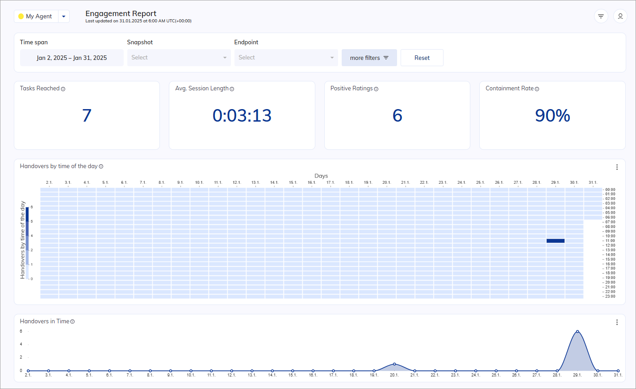Open the Snapshot select dropdown
Image resolution: width=636 pixels, height=389 pixels.
click(x=179, y=58)
